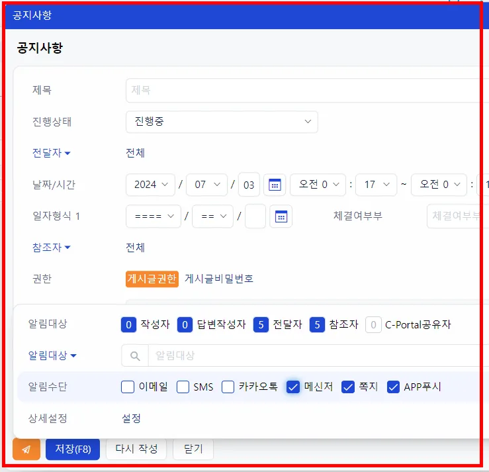
Task: Enable the 카카오톡 checkbox
Action: [228, 387]
